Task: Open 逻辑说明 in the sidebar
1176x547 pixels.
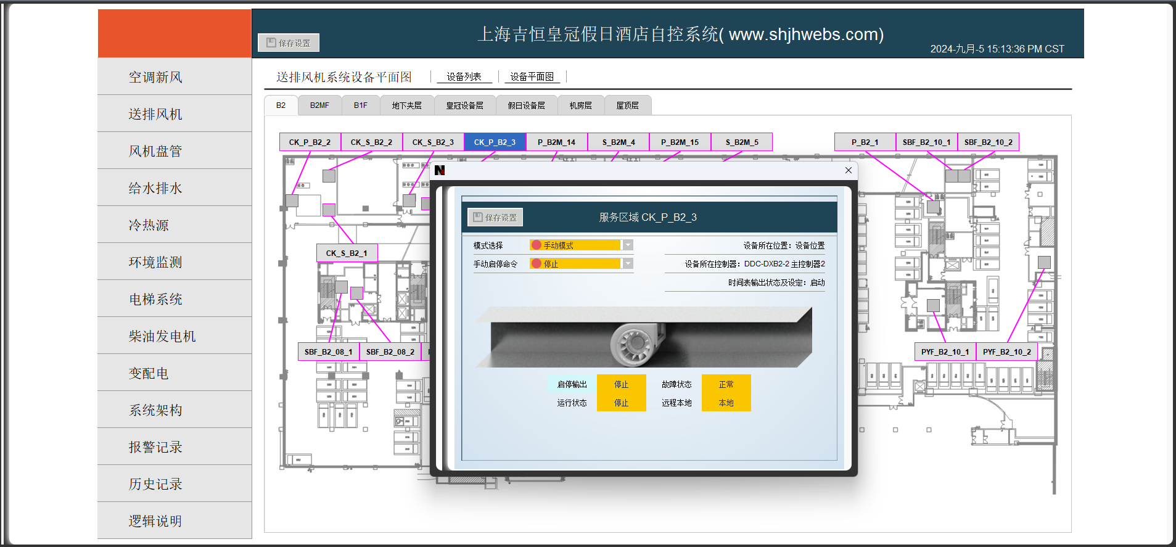Action: pyautogui.click(x=175, y=521)
